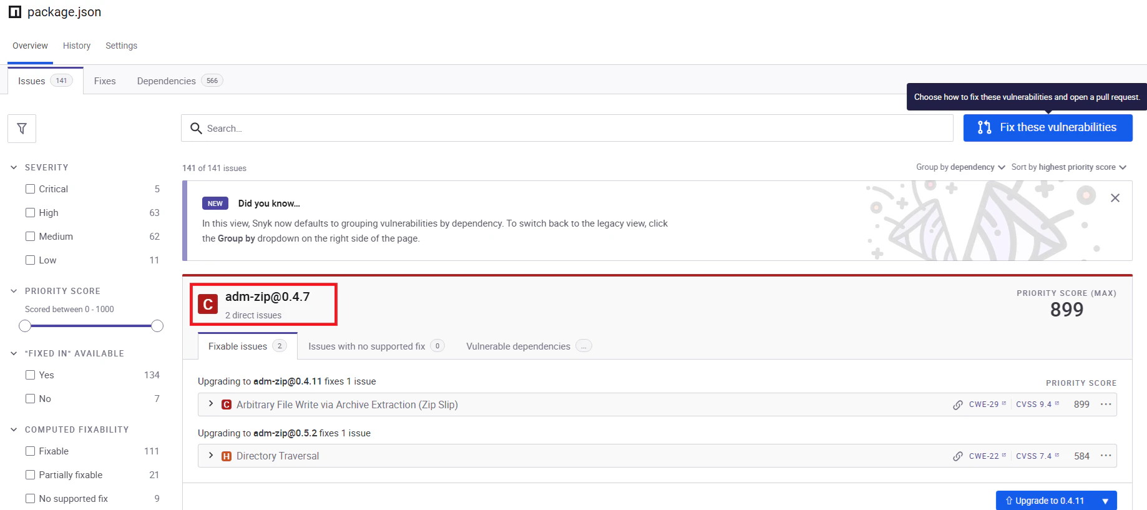
Task: Check the No fixed-in available filter
Action: click(x=30, y=399)
